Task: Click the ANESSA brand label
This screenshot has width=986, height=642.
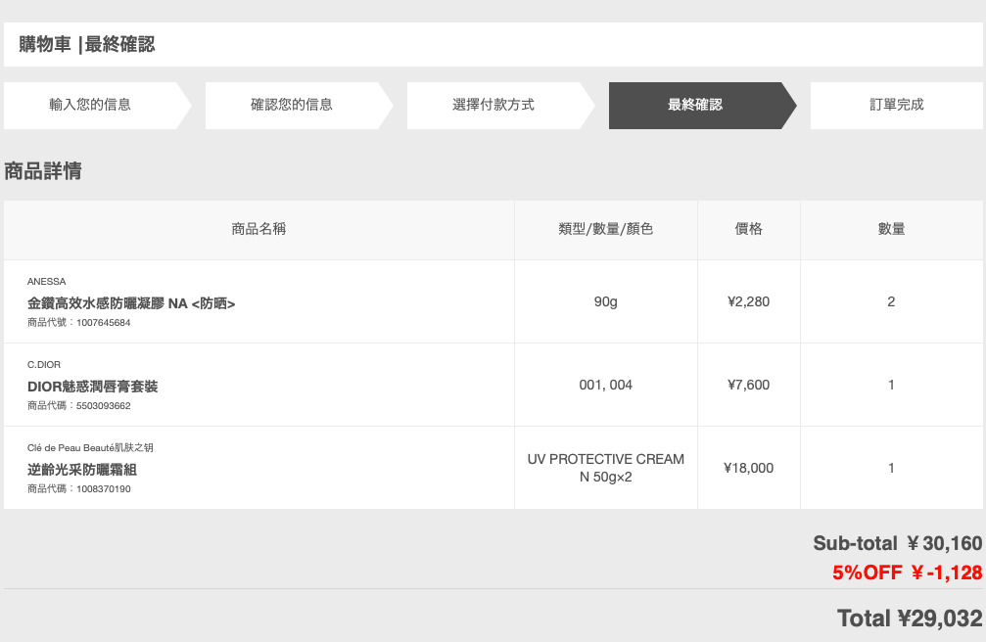Action: pos(46,282)
